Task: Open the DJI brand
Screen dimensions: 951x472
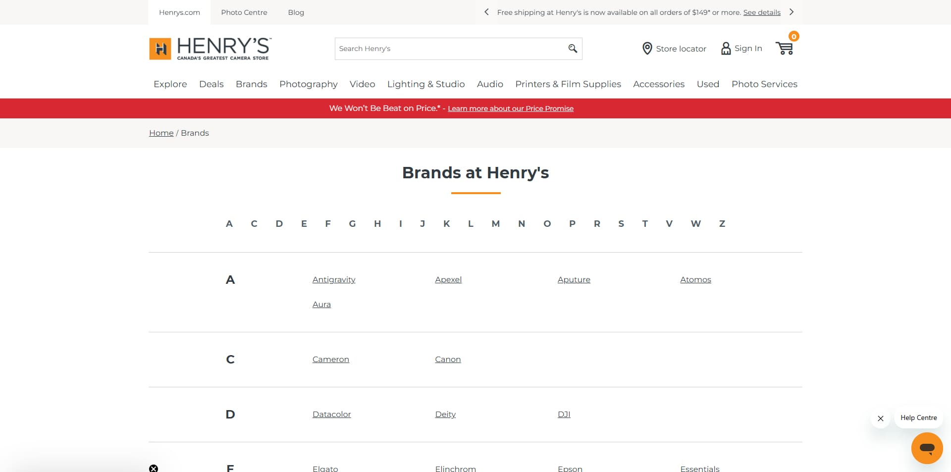Action: click(564, 415)
